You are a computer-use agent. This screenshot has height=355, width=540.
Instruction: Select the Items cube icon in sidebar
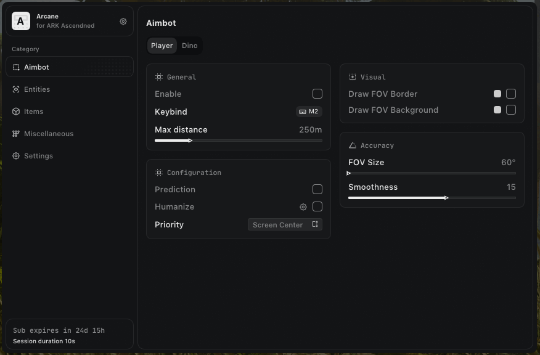tap(17, 112)
